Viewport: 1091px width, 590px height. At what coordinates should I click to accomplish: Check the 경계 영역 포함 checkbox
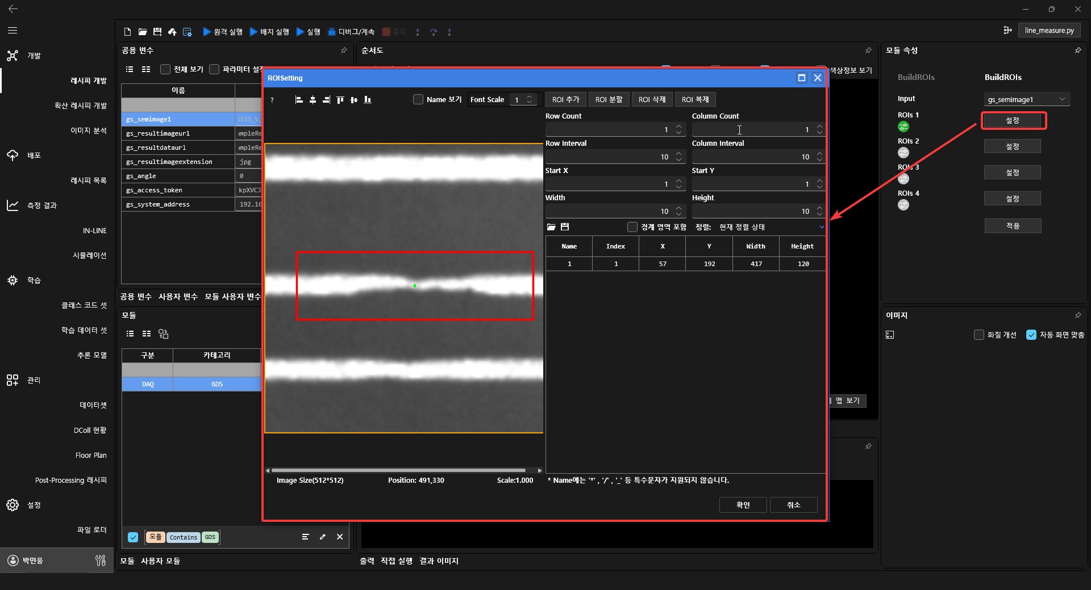coord(632,227)
